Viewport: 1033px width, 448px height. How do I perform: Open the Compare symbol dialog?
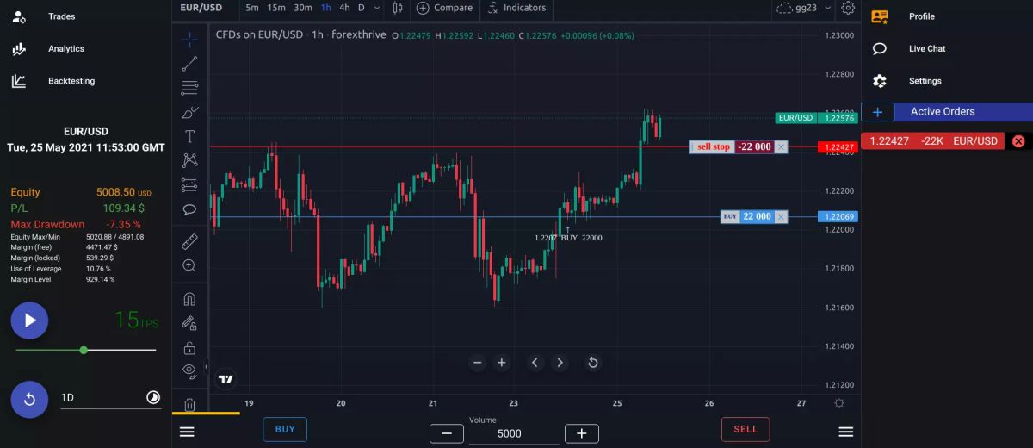pos(445,8)
